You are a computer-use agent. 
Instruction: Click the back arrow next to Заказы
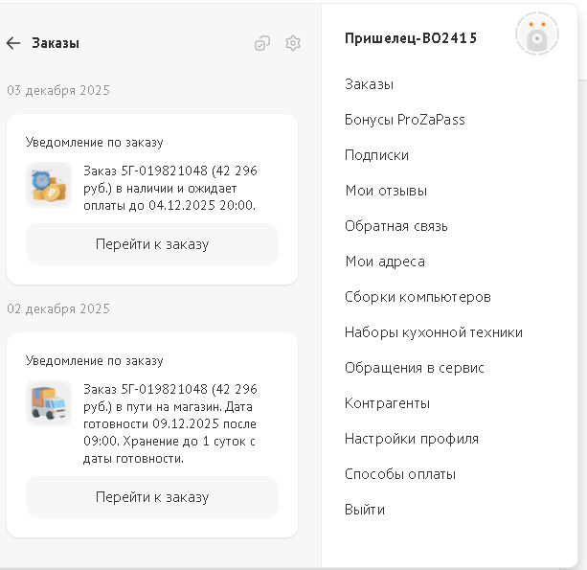[x=13, y=43]
